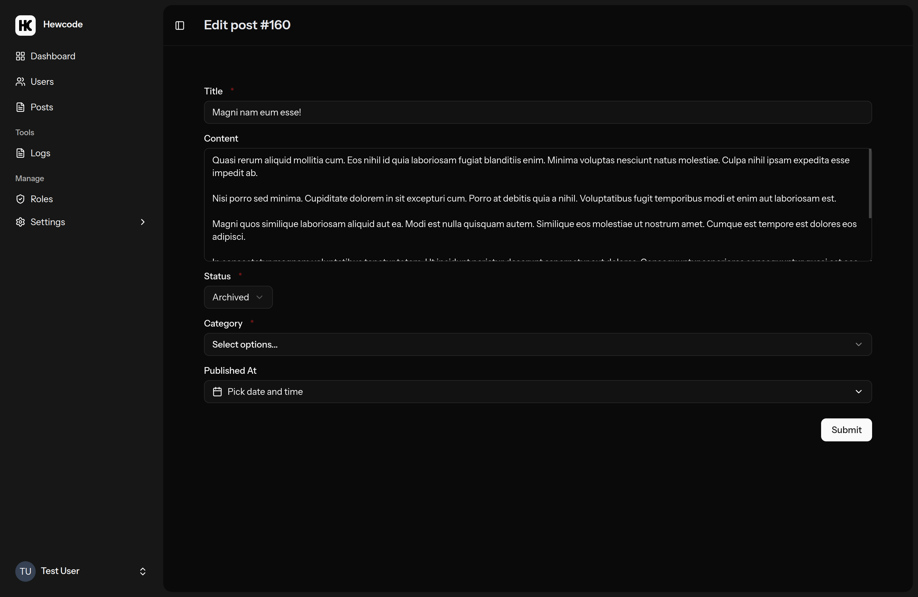Navigate to Logs under Tools
The height and width of the screenshot is (597, 918).
[40, 153]
